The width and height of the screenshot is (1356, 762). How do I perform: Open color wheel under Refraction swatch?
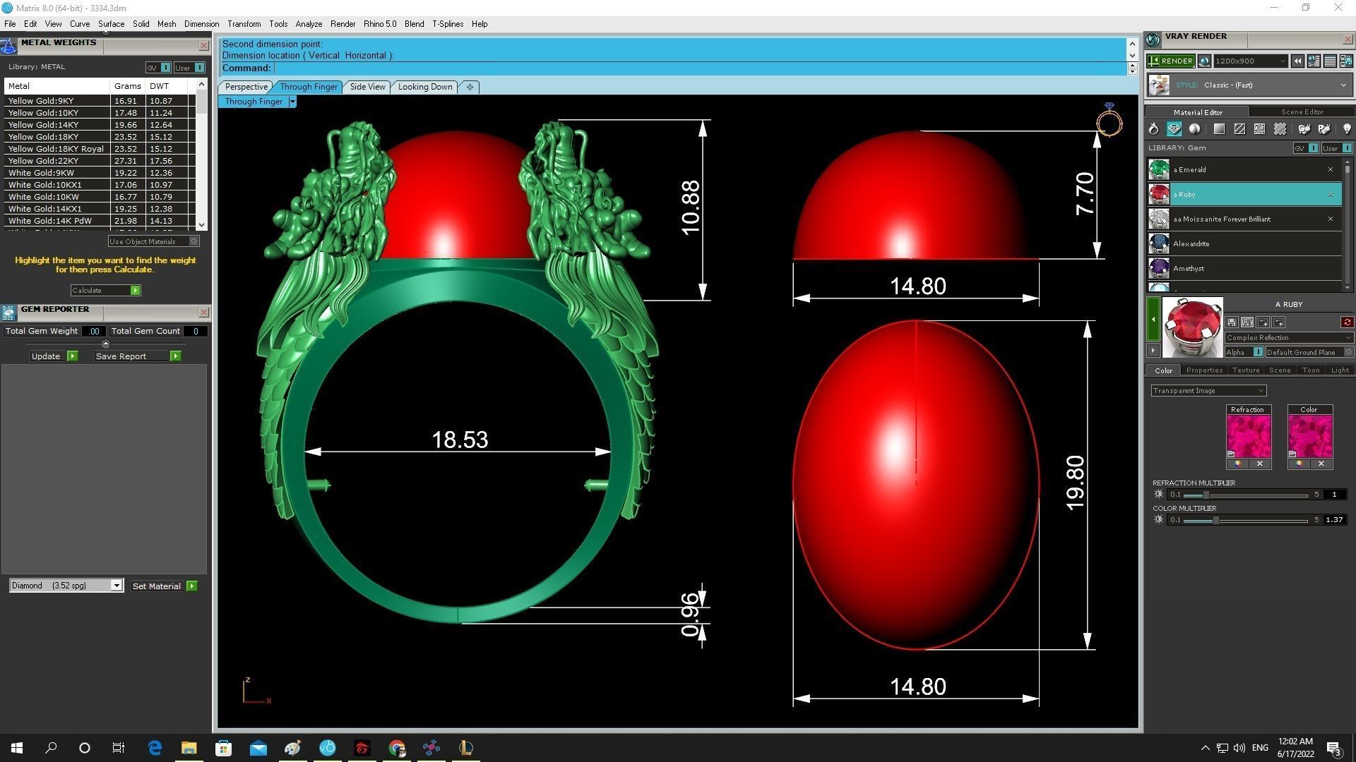point(1237,464)
